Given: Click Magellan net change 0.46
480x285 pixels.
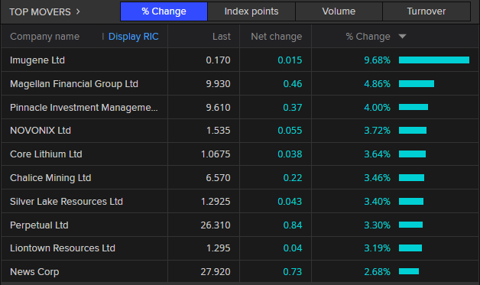Looking at the screenshot, I should [x=293, y=83].
